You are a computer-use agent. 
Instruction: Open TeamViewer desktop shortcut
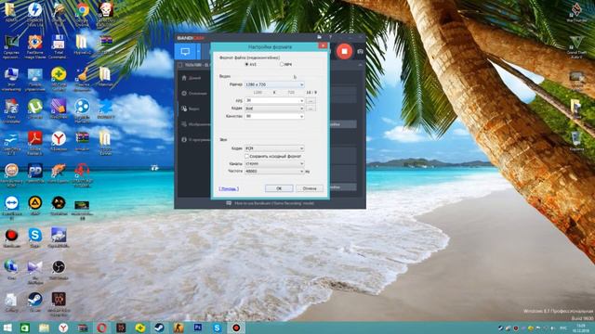point(11,207)
